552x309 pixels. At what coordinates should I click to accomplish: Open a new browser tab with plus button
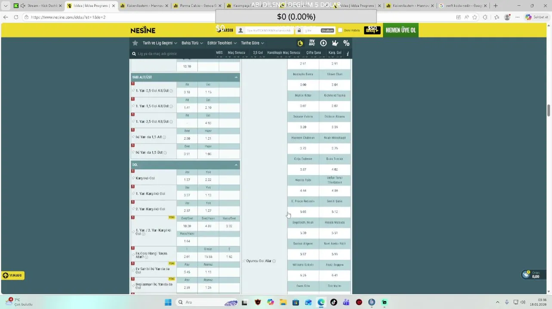point(496,6)
